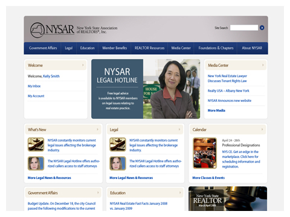Open the Legal navigation menu
Viewport: 290px width, 217px height.
click(x=69, y=48)
